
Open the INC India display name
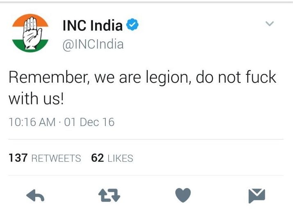(93, 25)
